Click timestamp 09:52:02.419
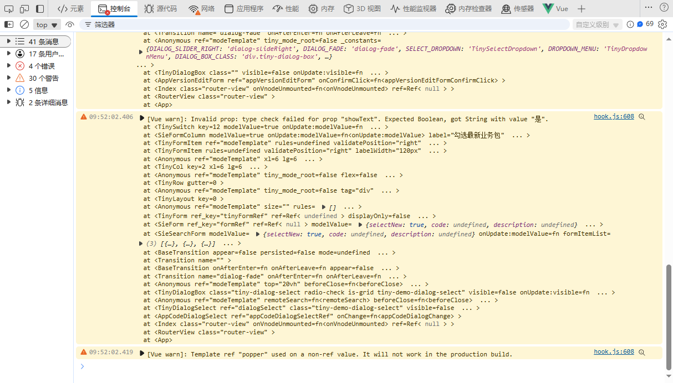This screenshot has width=673, height=383. tap(111, 352)
